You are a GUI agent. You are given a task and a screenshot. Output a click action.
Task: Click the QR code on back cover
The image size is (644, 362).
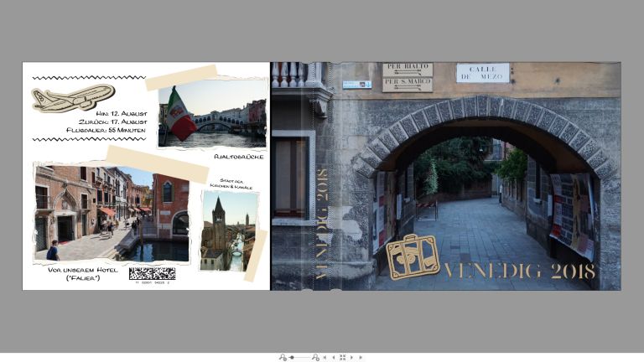point(153,274)
